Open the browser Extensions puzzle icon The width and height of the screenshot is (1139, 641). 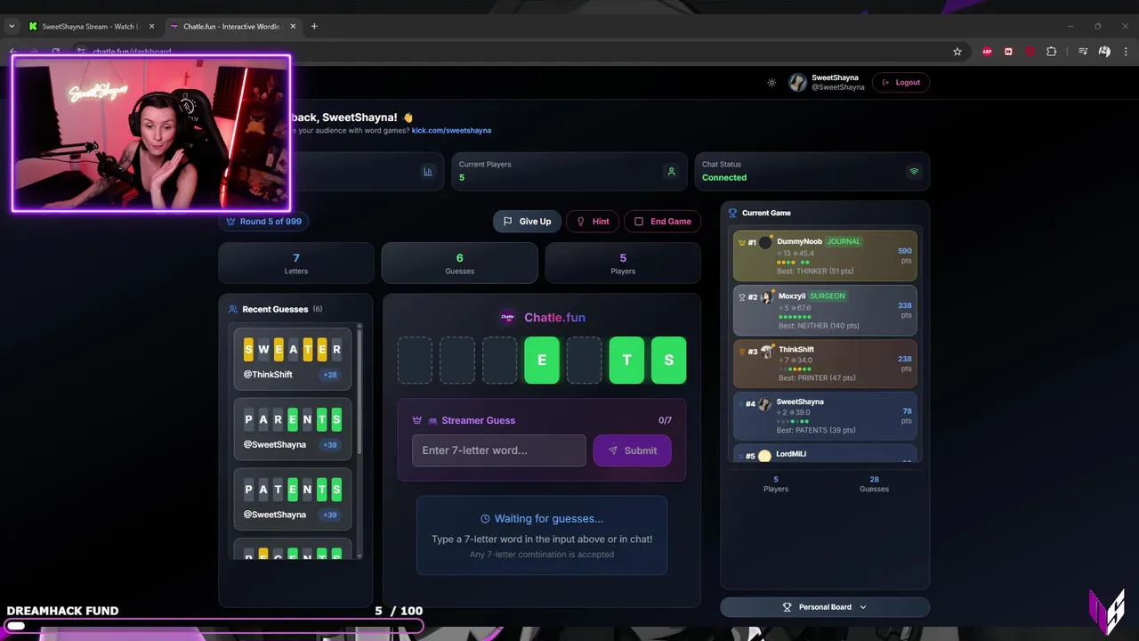(1051, 52)
